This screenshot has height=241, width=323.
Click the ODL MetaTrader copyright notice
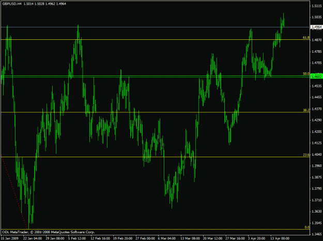pos(49,232)
